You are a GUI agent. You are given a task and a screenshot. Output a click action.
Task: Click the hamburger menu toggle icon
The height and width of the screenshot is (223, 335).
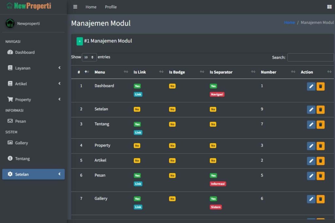[75, 7]
